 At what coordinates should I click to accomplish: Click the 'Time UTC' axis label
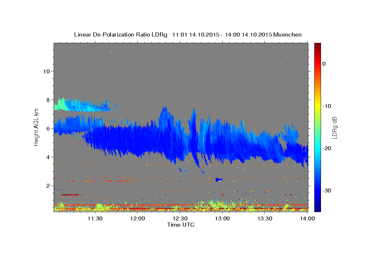[x=181, y=225]
